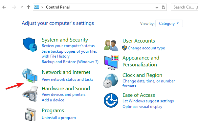Click the Clock and Region globe icon
The height and width of the screenshot is (139, 198).
coord(111,81)
